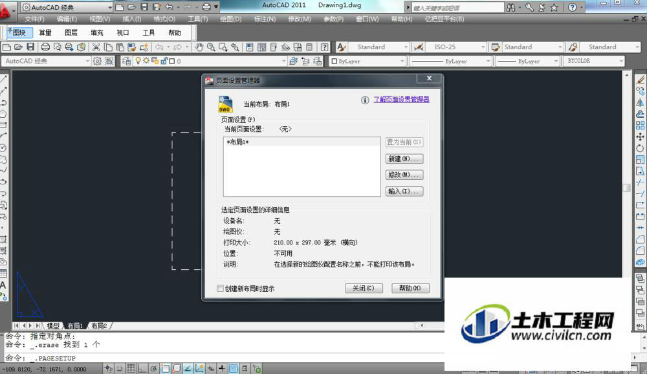
Task: Click the QuickCalc calculator icon
Action: tap(309, 47)
